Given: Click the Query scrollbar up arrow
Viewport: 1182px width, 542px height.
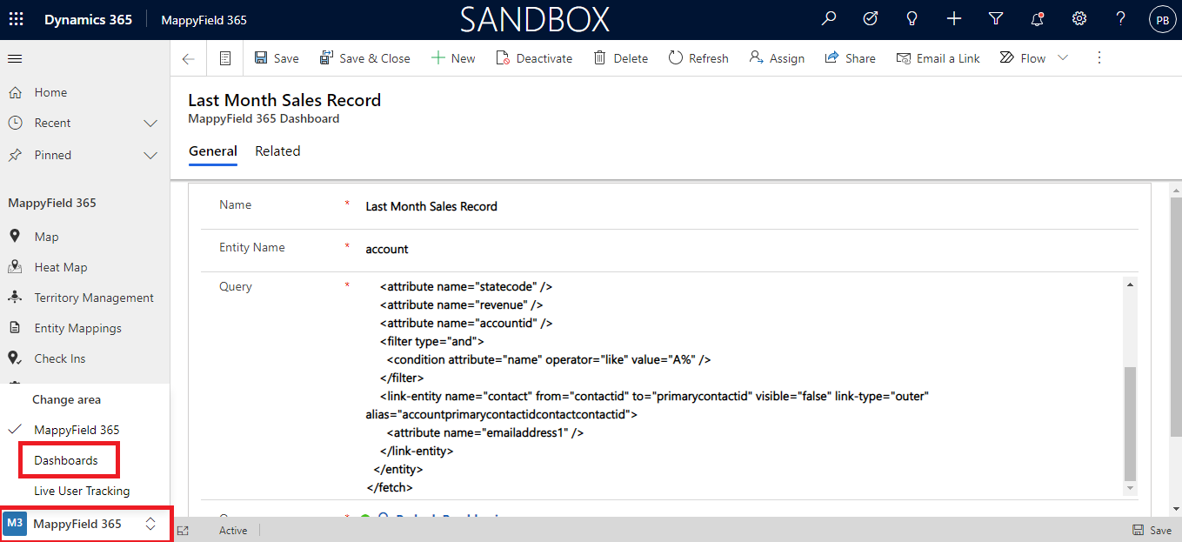Looking at the screenshot, I should click(1130, 284).
